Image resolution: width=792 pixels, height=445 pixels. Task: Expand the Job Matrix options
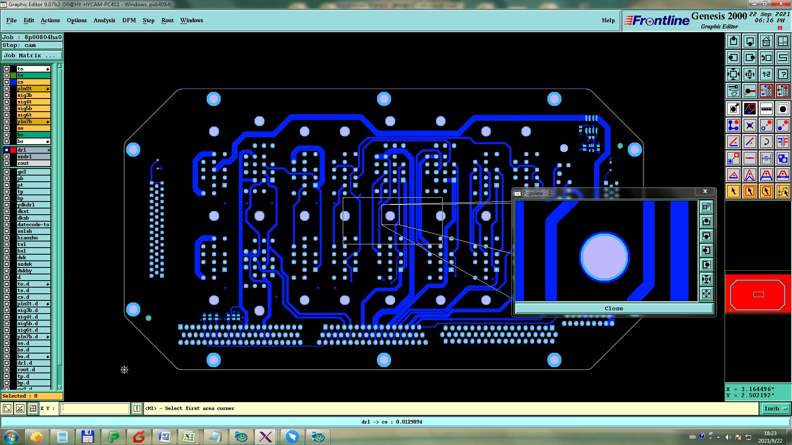[x=32, y=55]
